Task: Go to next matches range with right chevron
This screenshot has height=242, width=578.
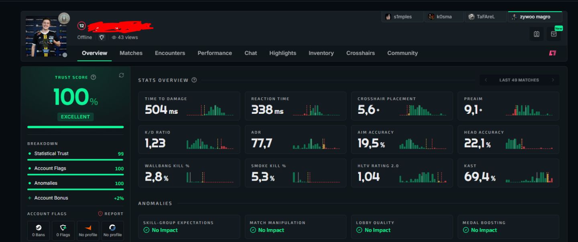Action: [553, 80]
